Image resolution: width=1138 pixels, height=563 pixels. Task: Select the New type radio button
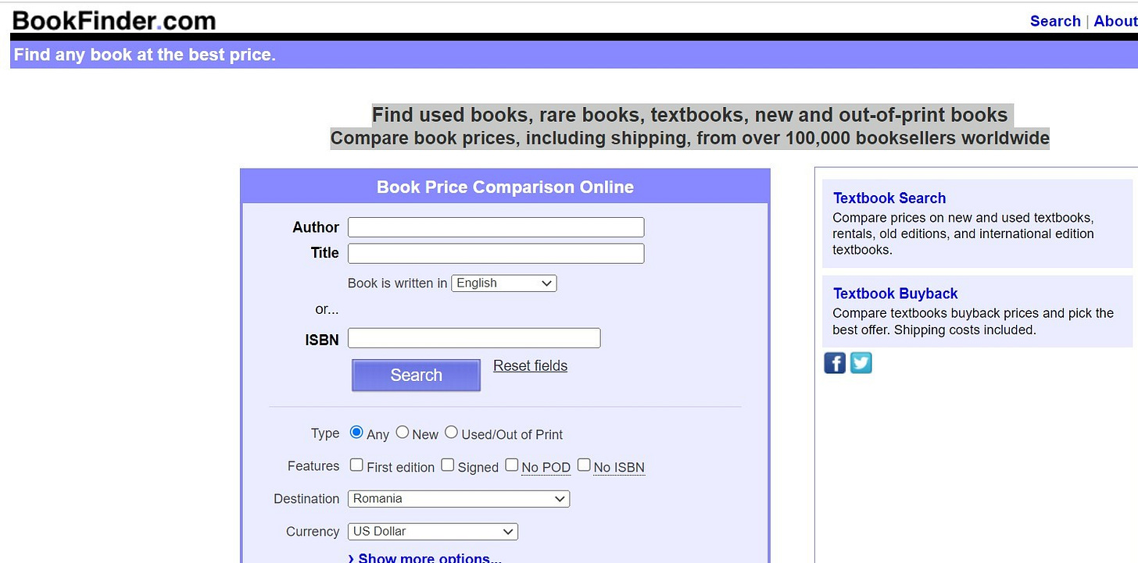pos(403,432)
